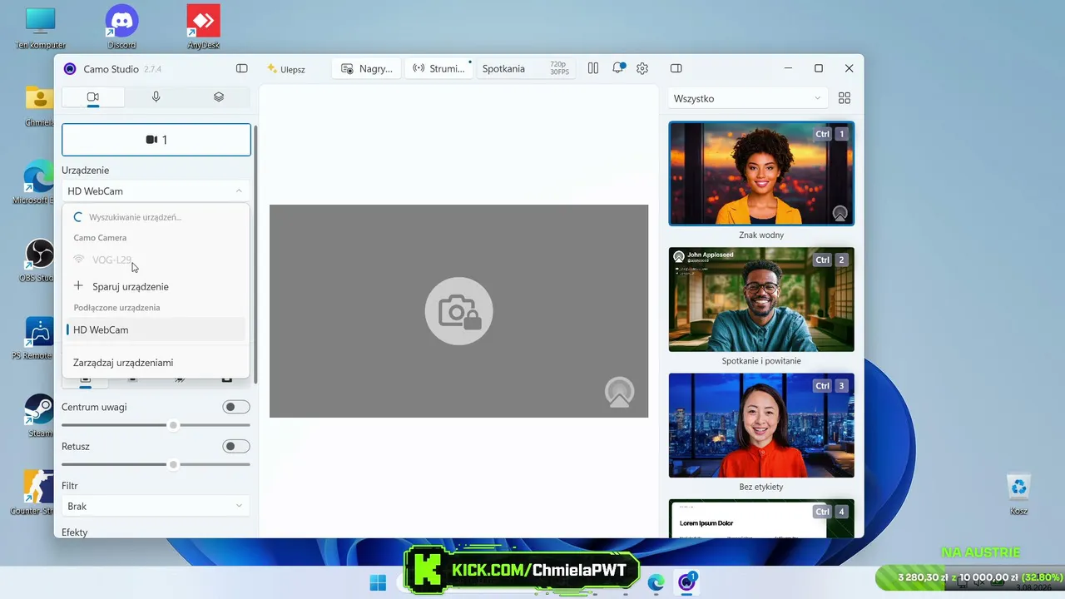Screen dimensions: 1065x599
Task: Open the Nagry... recording button
Action: (x=366, y=68)
